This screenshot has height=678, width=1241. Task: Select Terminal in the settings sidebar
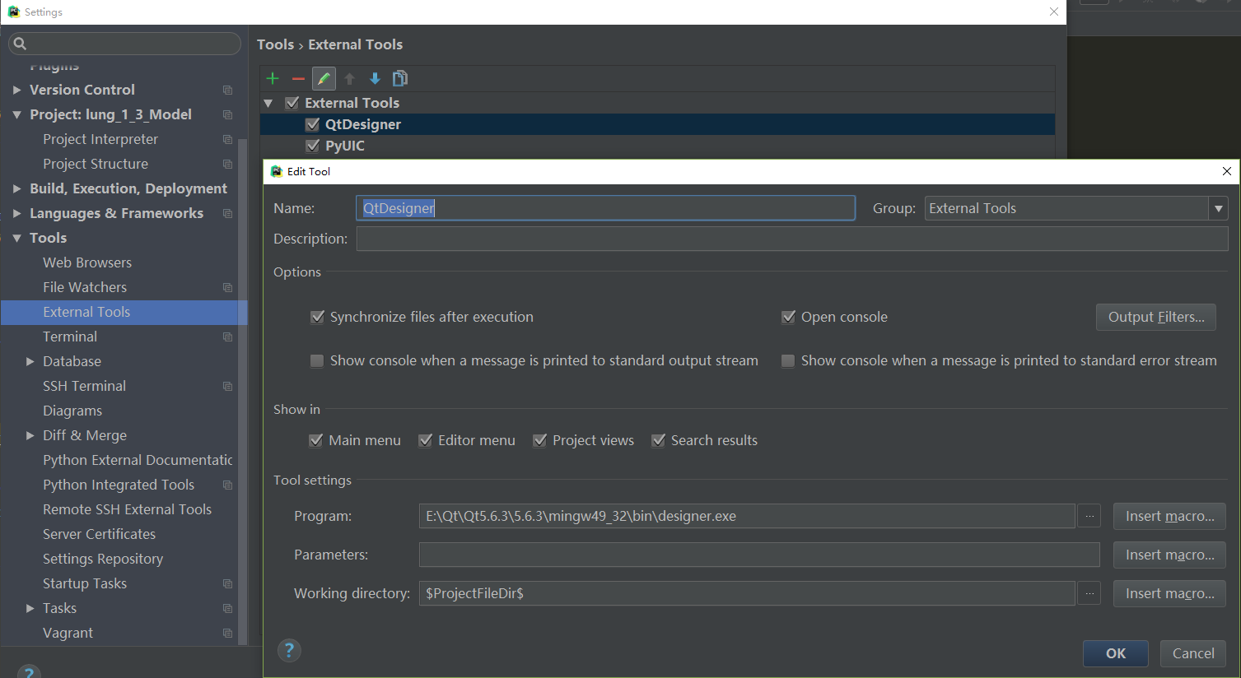tap(69, 337)
